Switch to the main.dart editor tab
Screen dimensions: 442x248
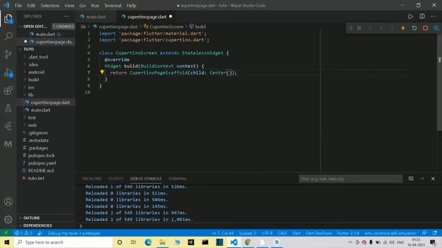tap(95, 17)
